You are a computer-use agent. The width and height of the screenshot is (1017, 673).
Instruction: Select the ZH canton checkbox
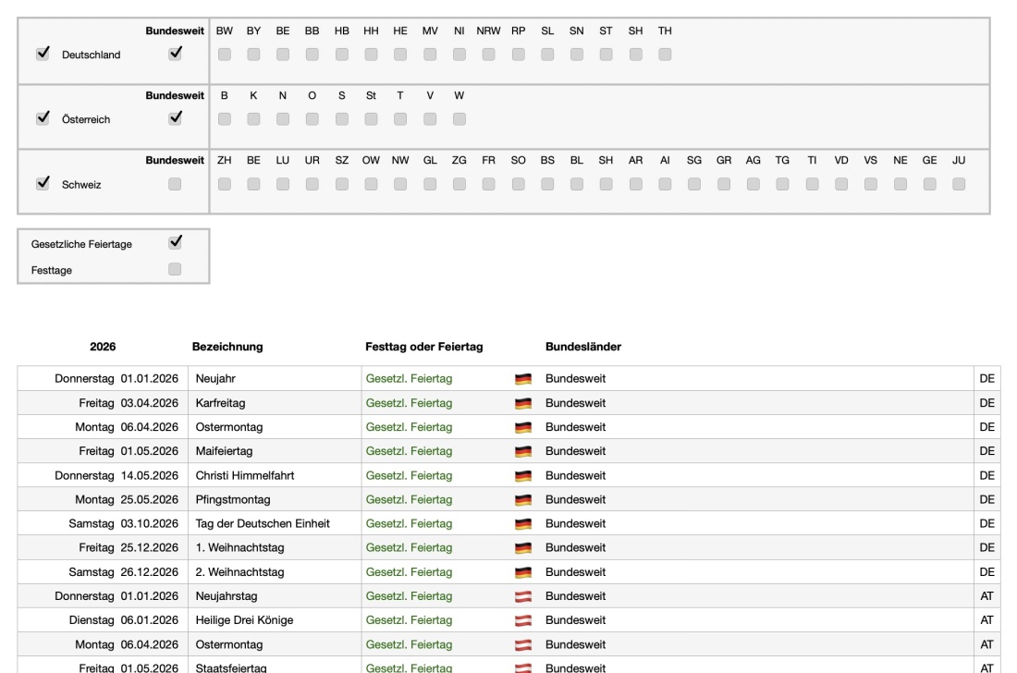[x=224, y=184]
